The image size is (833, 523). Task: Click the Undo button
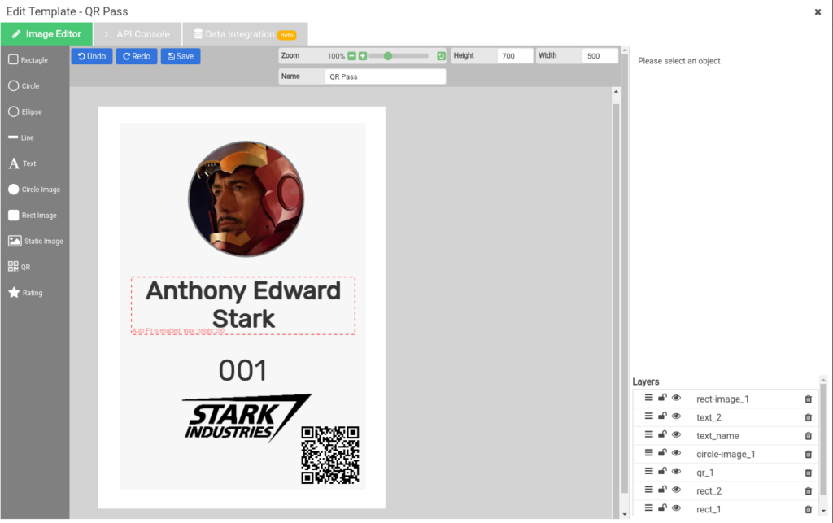click(92, 56)
